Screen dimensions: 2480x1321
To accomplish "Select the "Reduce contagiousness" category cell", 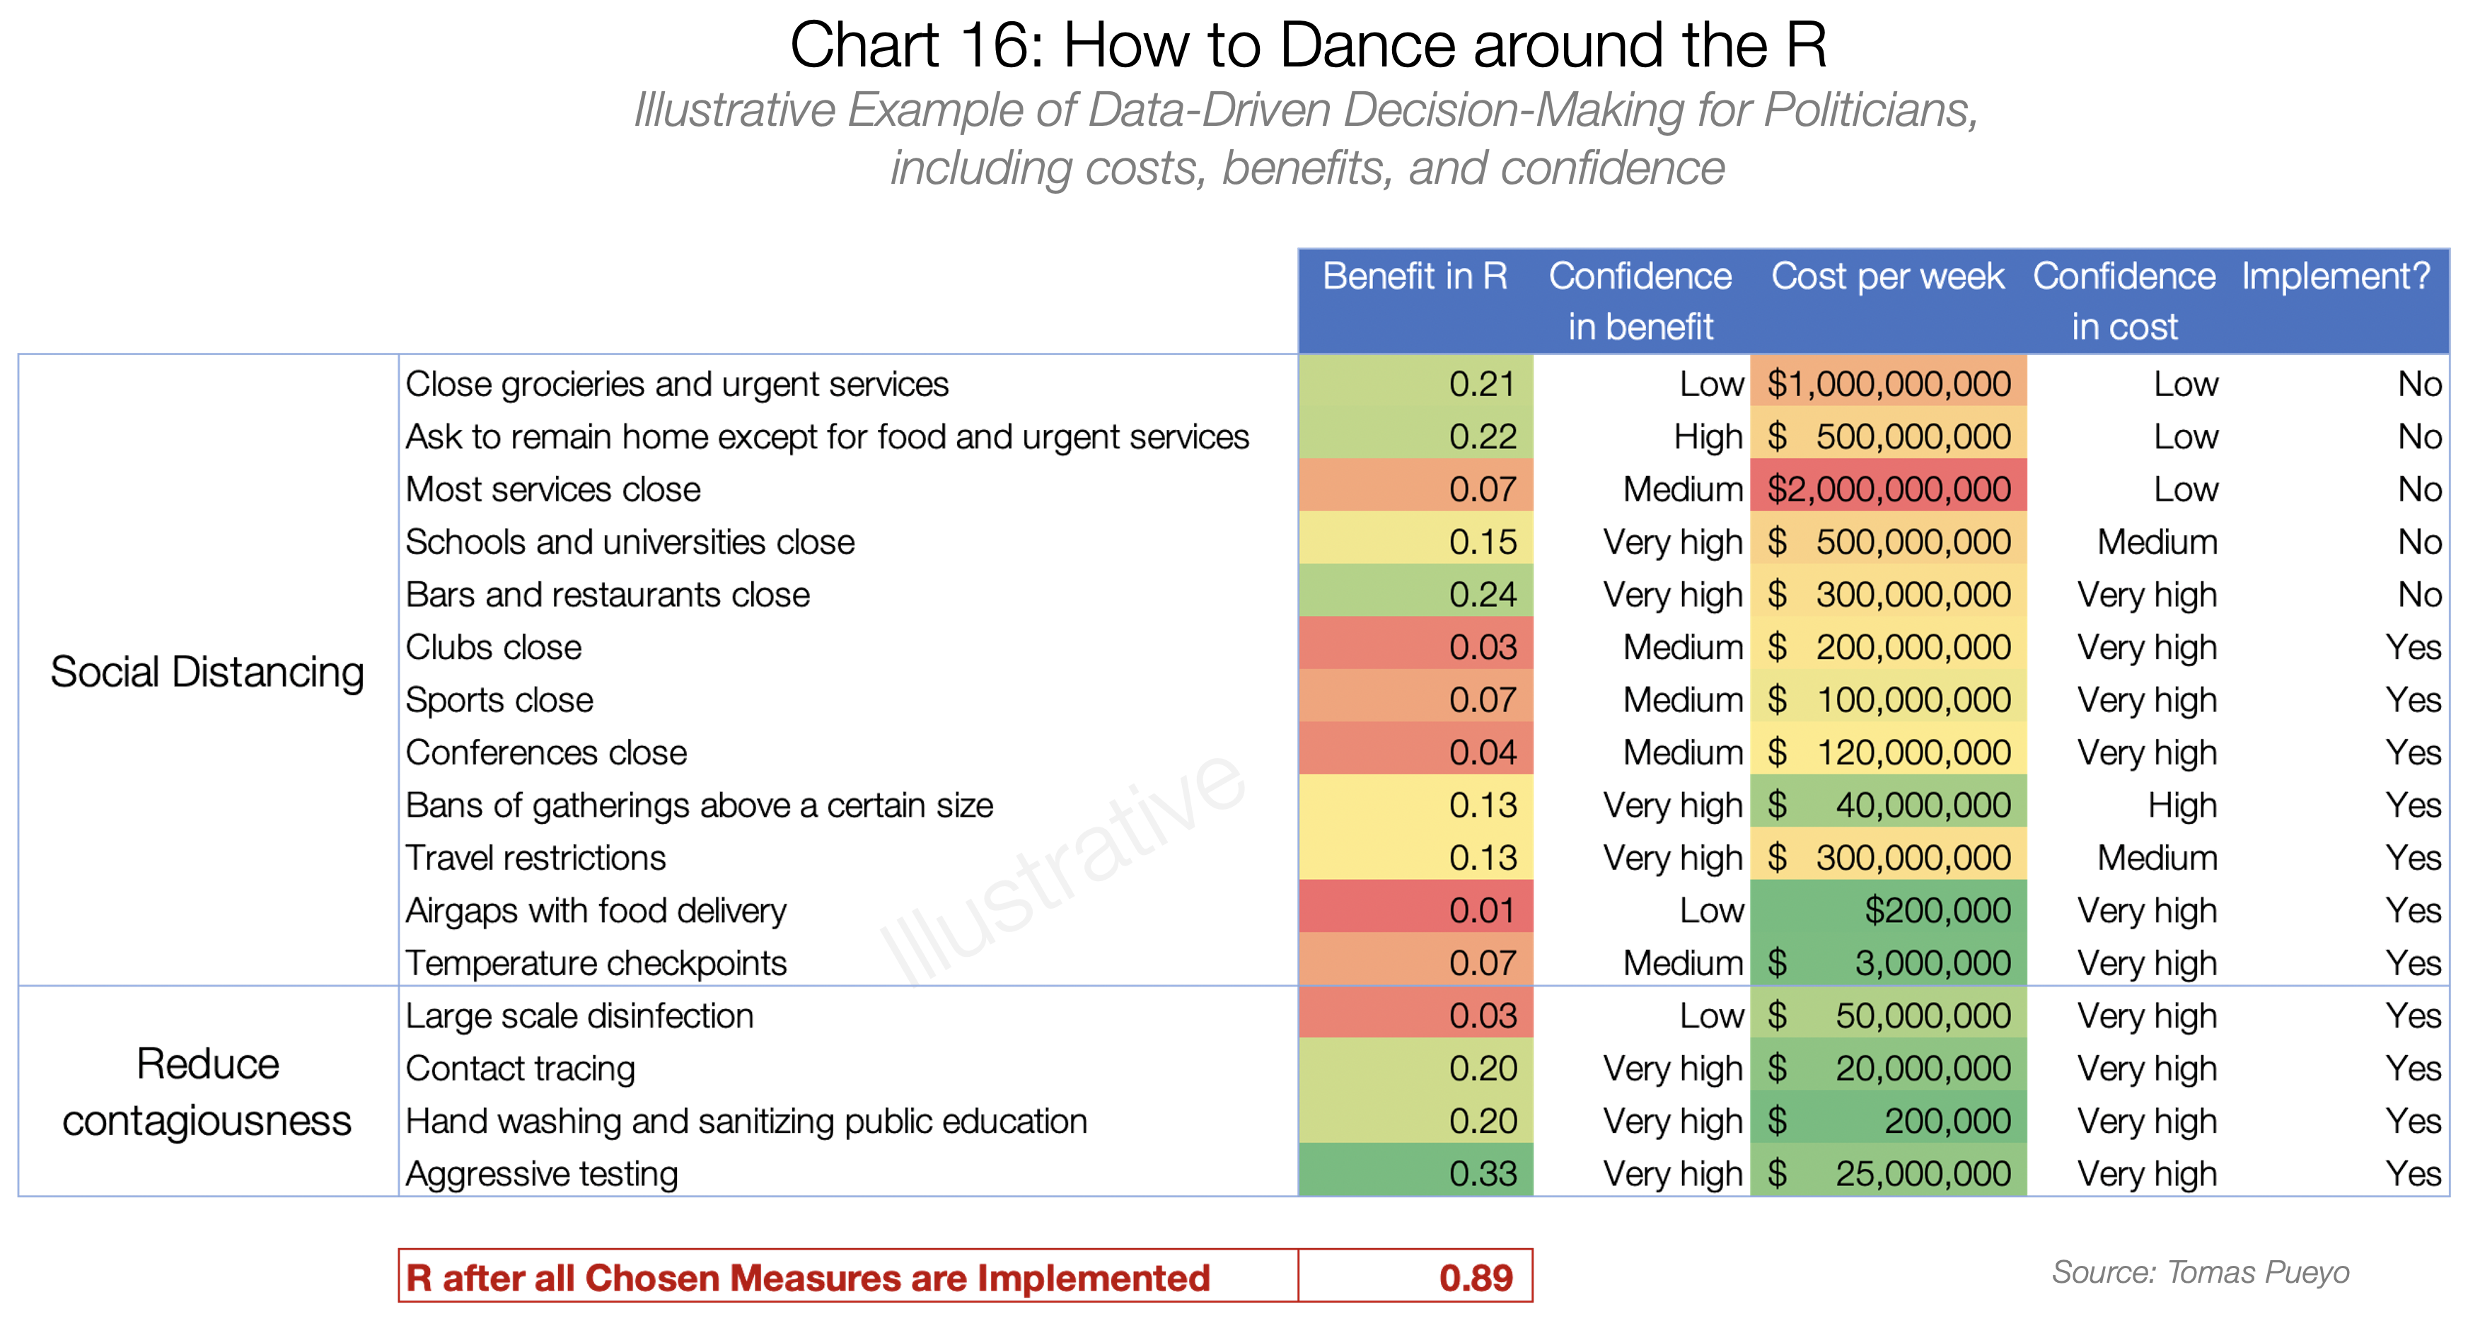I will (207, 1092).
